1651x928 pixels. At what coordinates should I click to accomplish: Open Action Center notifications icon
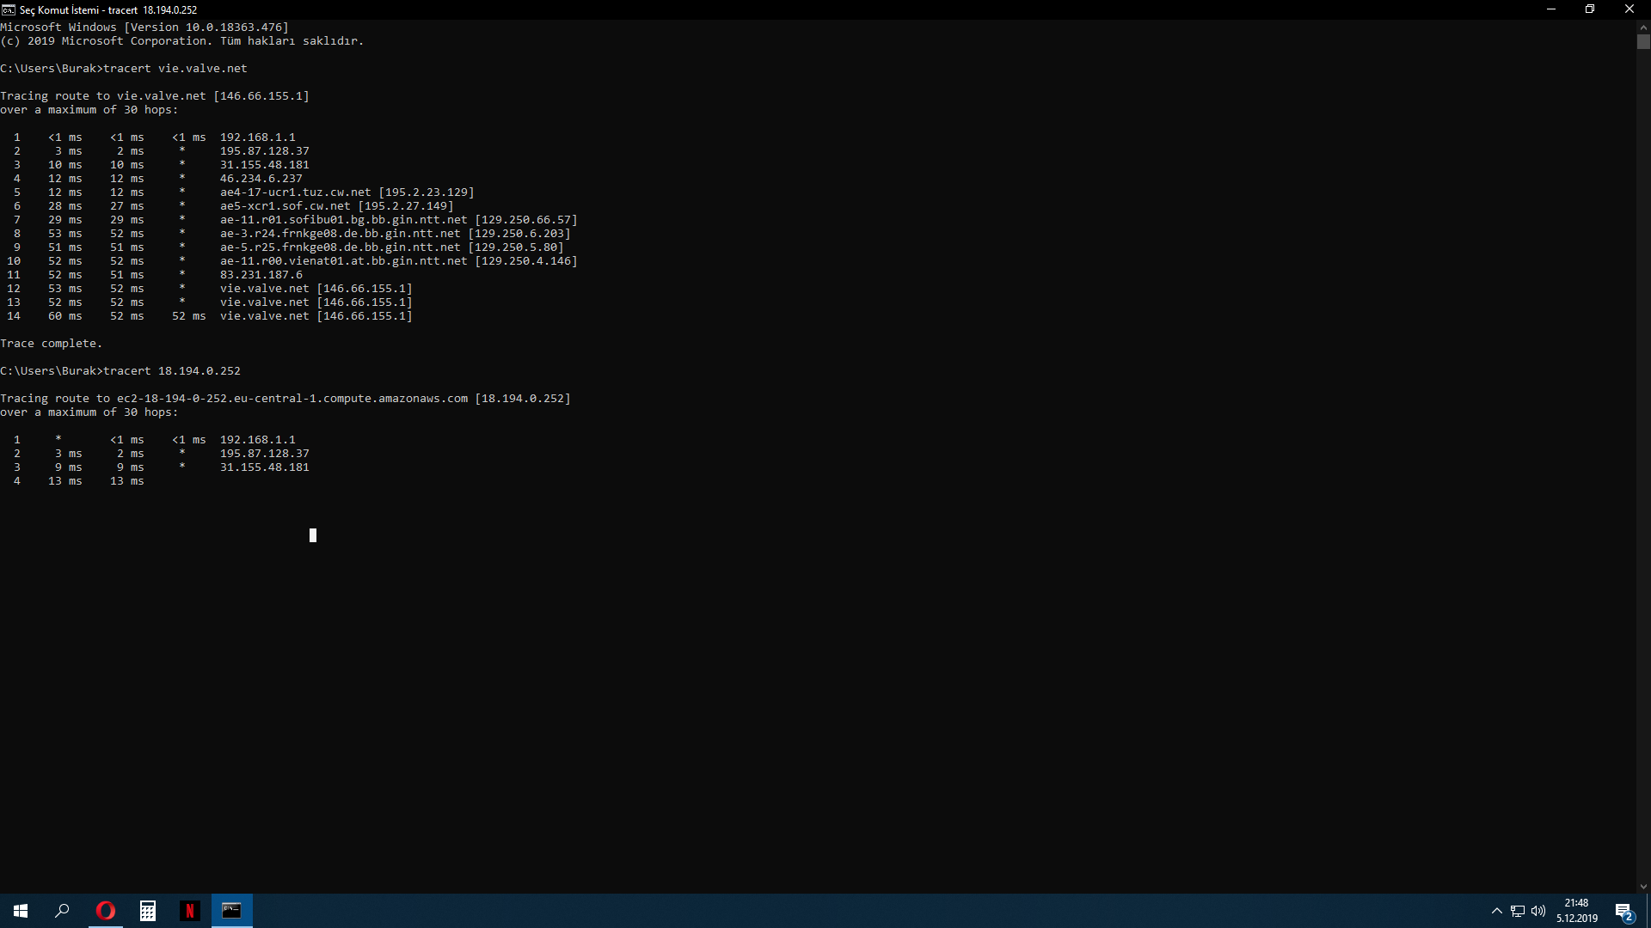(x=1623, y=911)
